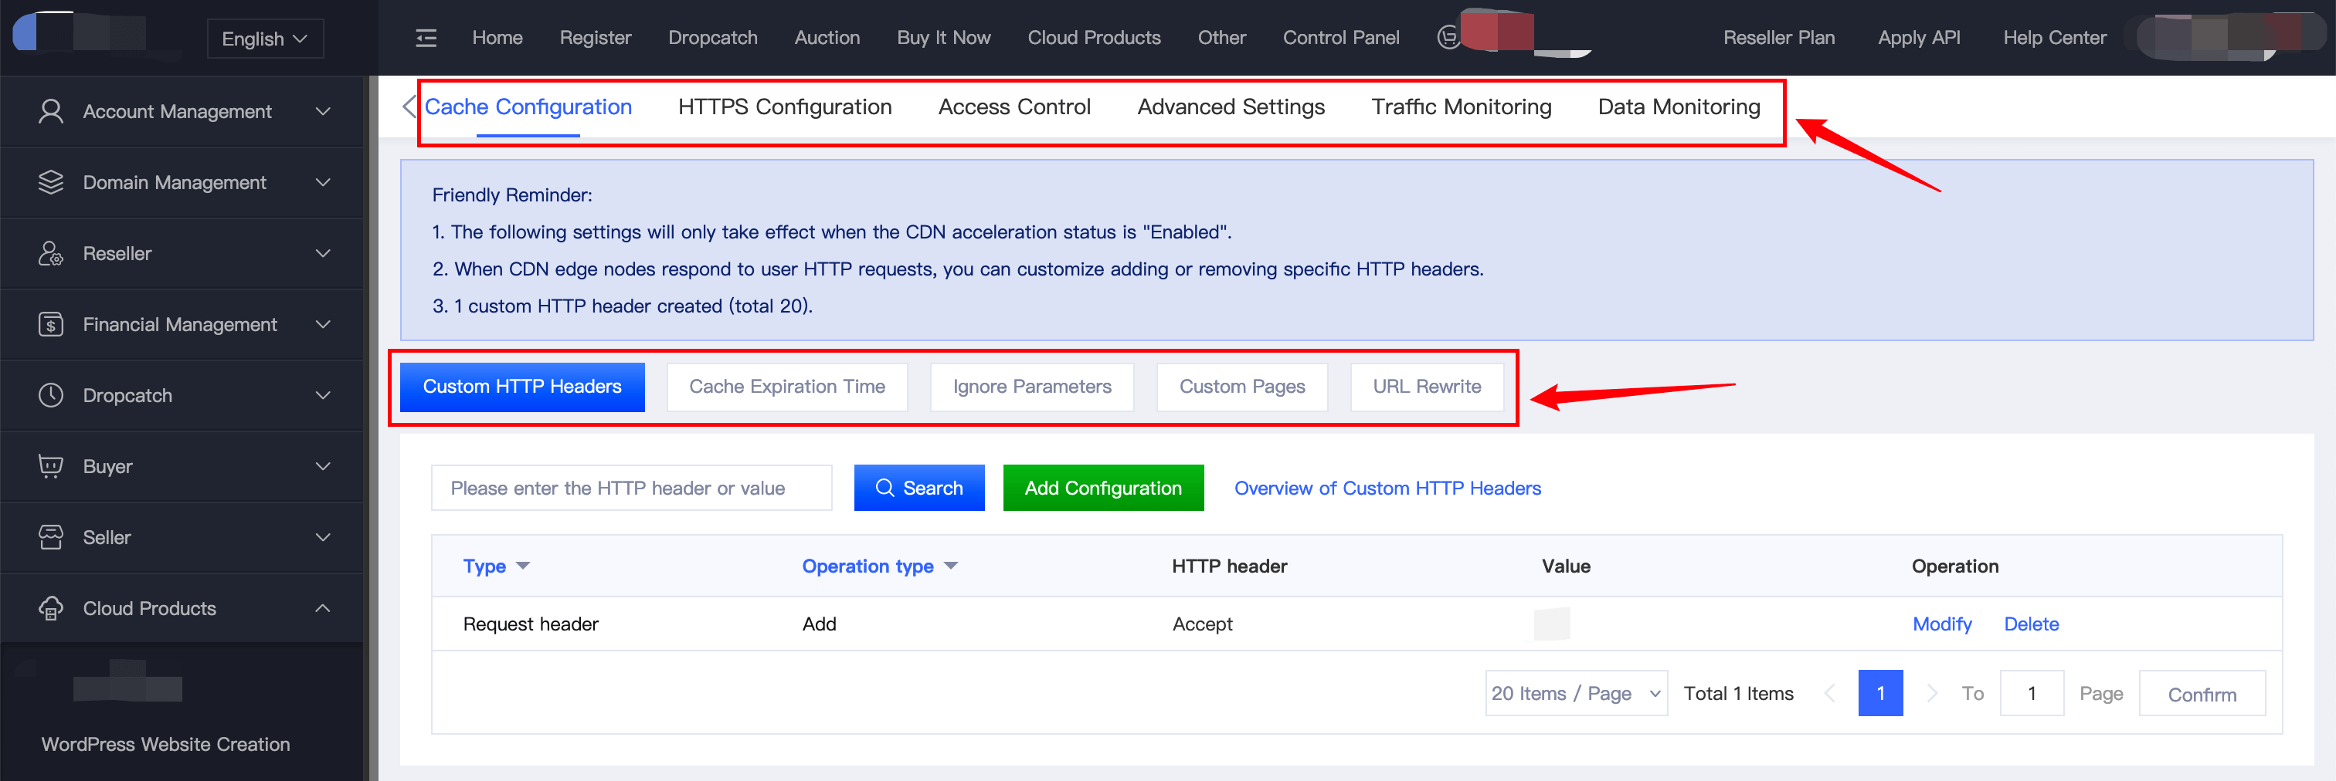The image size is (2336, 781).
Task: Click the blue Search button
Action: point(918,488)
